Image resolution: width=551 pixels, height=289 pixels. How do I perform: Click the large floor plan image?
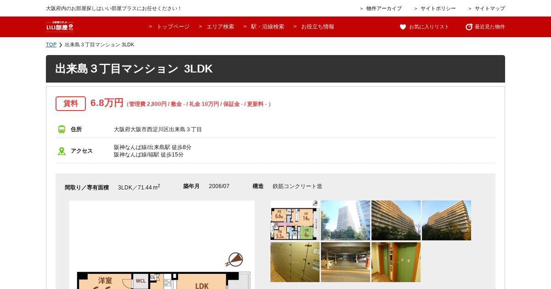click(x=162, y=245)
